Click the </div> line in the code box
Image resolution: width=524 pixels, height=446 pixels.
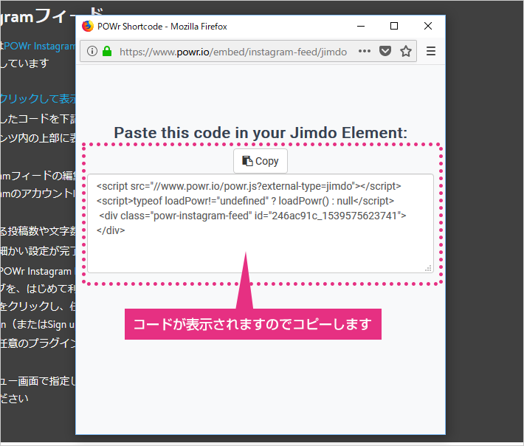pos(111,230)
